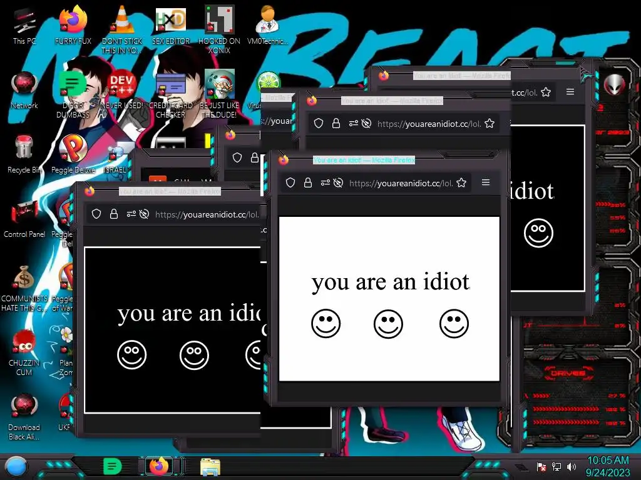Click the blocked-autoplay icon in the front white-page Firefox window
Screen dimensions: 641x480
point(338,183)
